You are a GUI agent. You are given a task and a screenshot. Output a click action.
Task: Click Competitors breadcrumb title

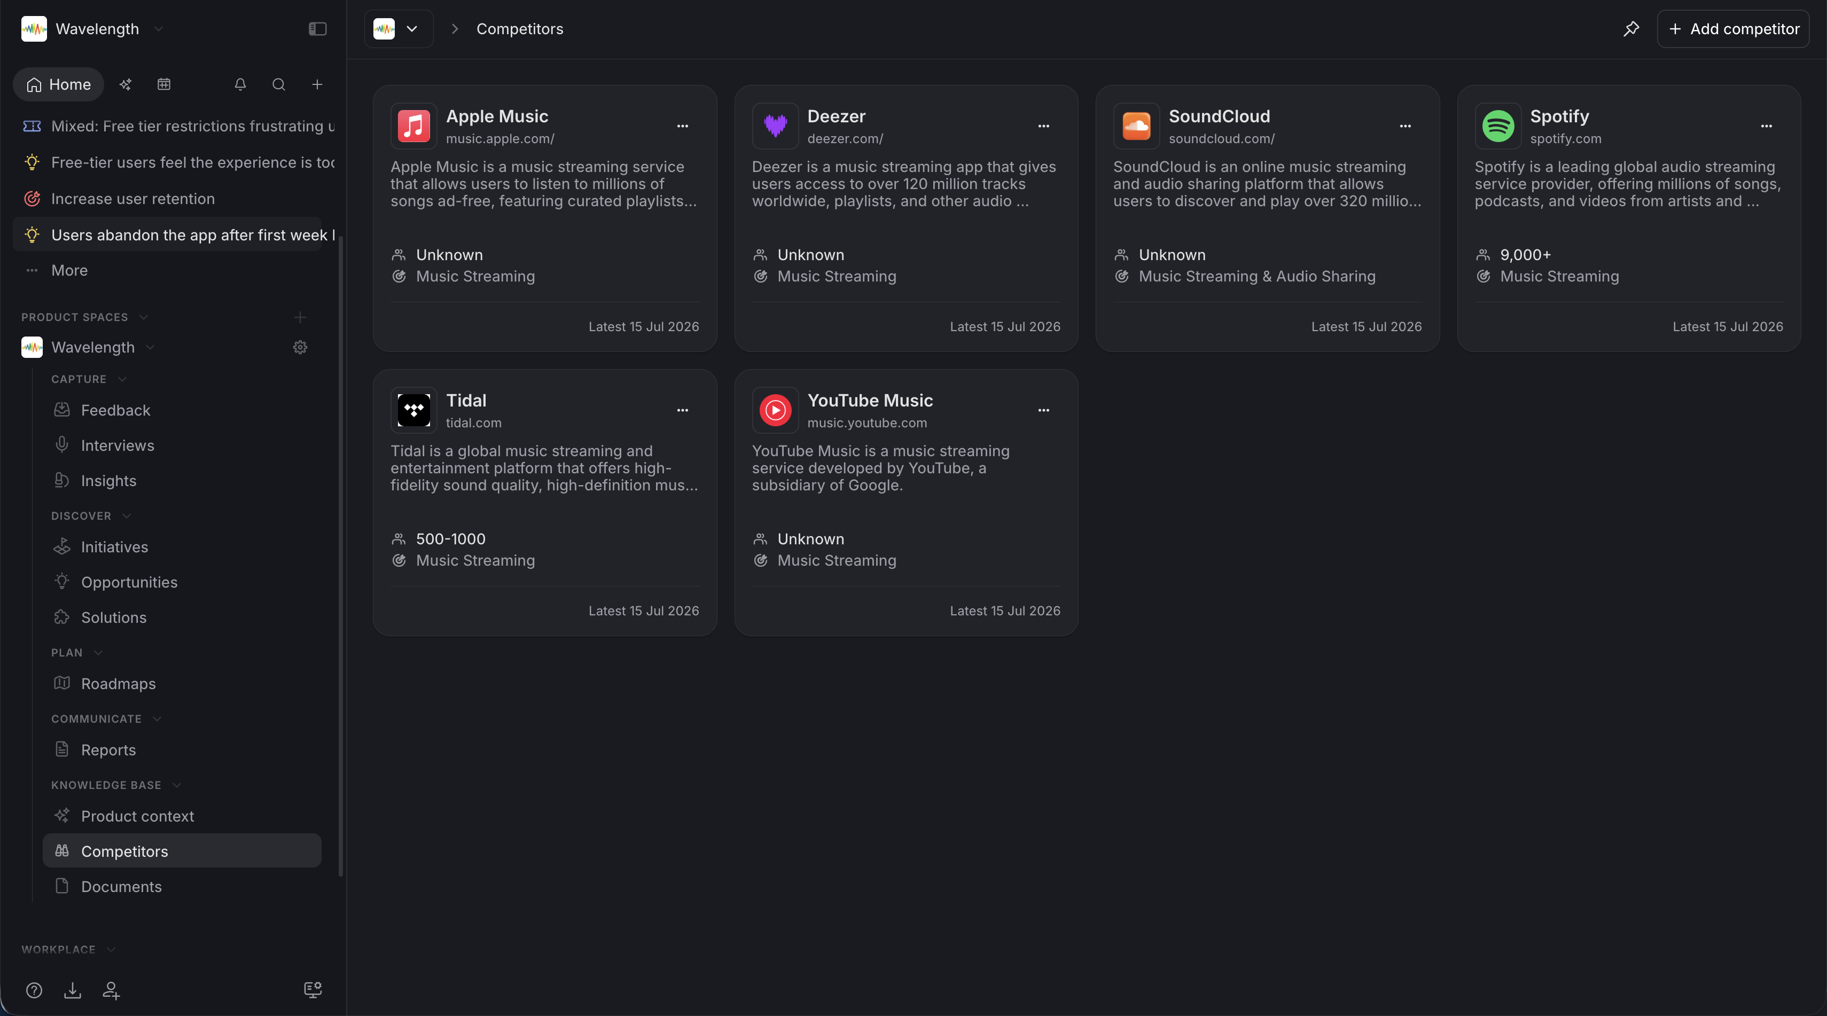[x=520, y=29]
